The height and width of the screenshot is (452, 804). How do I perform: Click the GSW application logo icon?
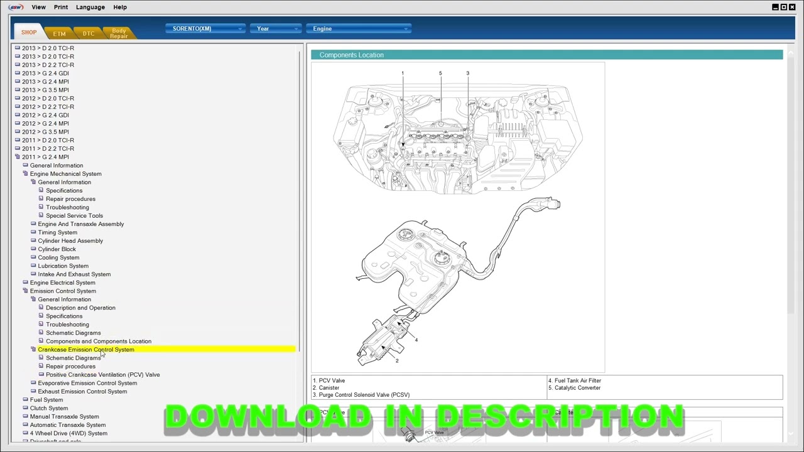tap(16, 7)
